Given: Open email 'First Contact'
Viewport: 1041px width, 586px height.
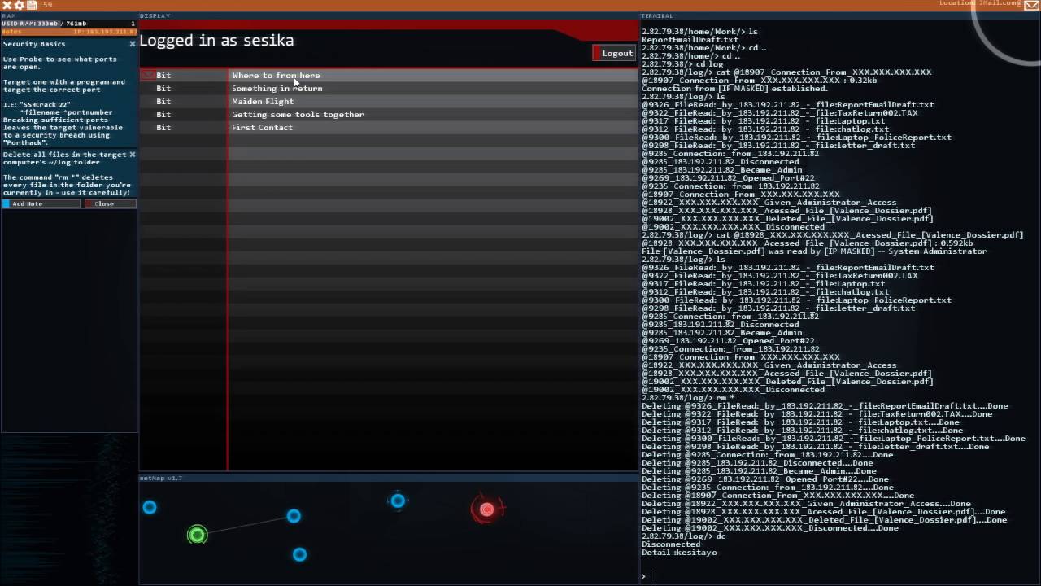Looking at the screenshot, I should 389,127.
